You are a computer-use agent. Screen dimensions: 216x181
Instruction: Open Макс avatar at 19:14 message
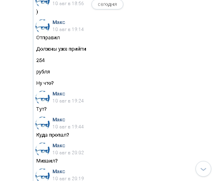(x=43, y=26)
